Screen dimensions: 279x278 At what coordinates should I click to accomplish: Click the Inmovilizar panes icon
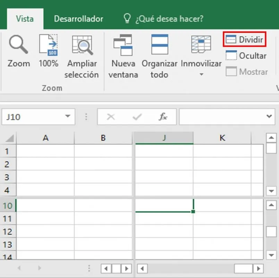[x=201, y=44]
